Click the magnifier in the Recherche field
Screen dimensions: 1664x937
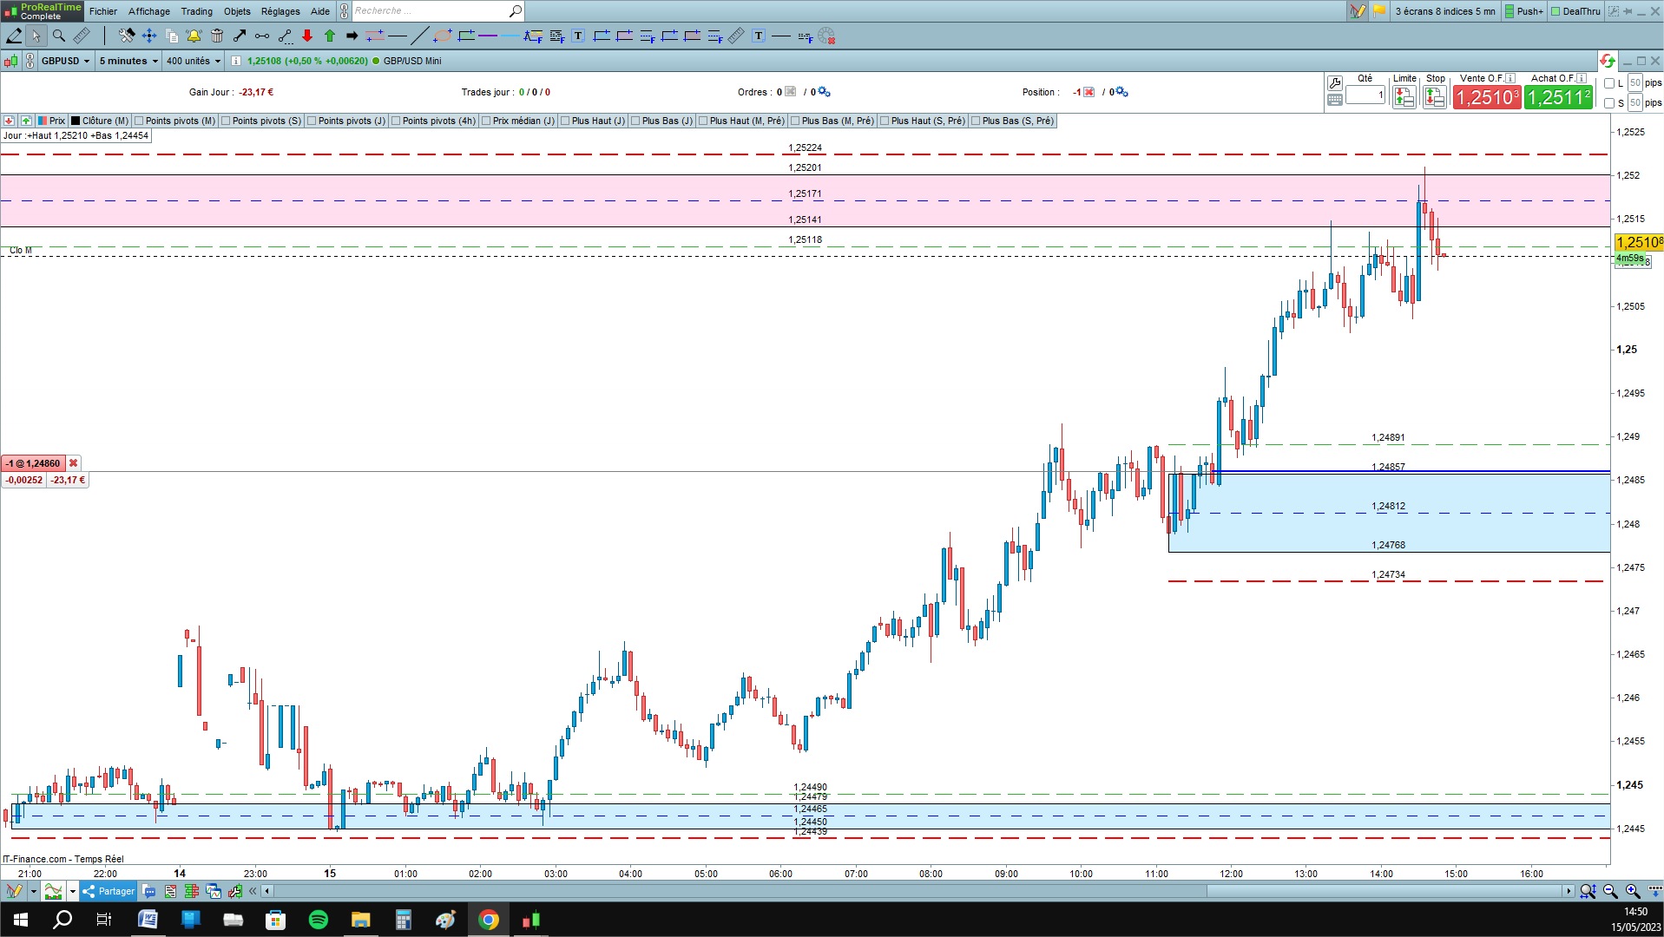point(515,11)
